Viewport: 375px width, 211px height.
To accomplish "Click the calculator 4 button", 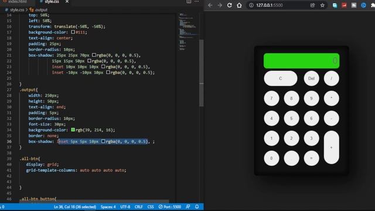I will coord(271,118).
